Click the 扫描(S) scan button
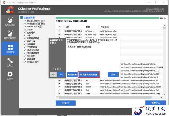The image size is (169, 116). pos(66,103)
